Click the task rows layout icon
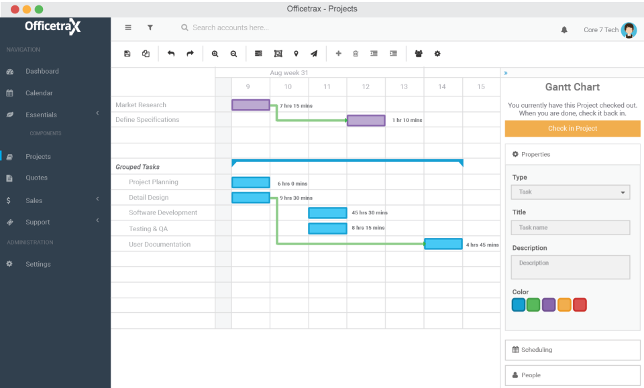This screenshot has height=388, width=644. 258,54
